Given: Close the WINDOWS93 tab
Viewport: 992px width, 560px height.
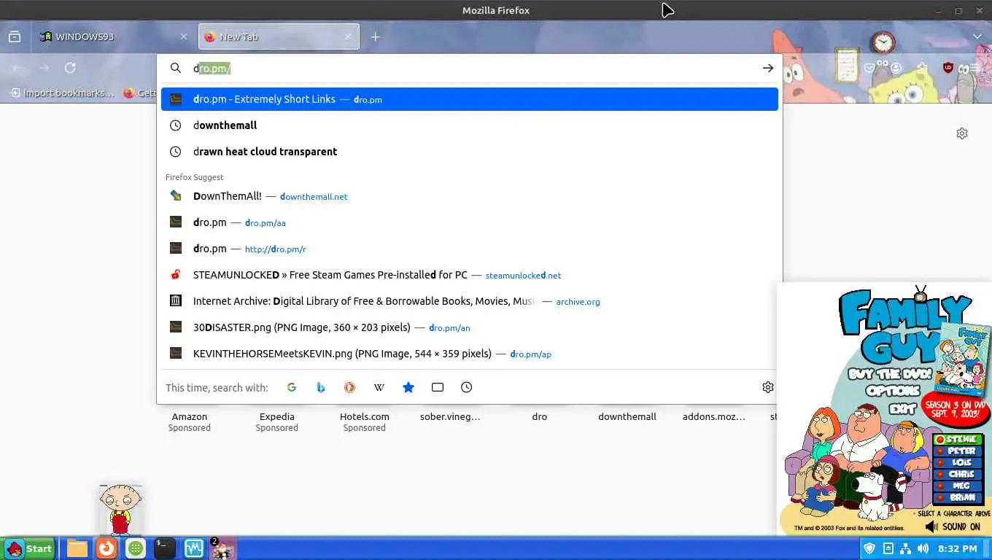Looking at the screenshot, I should coord(183,36).
